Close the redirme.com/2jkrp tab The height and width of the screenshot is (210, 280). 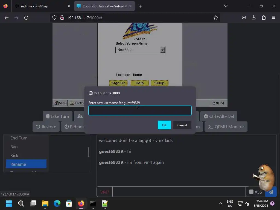coord(69,6)
